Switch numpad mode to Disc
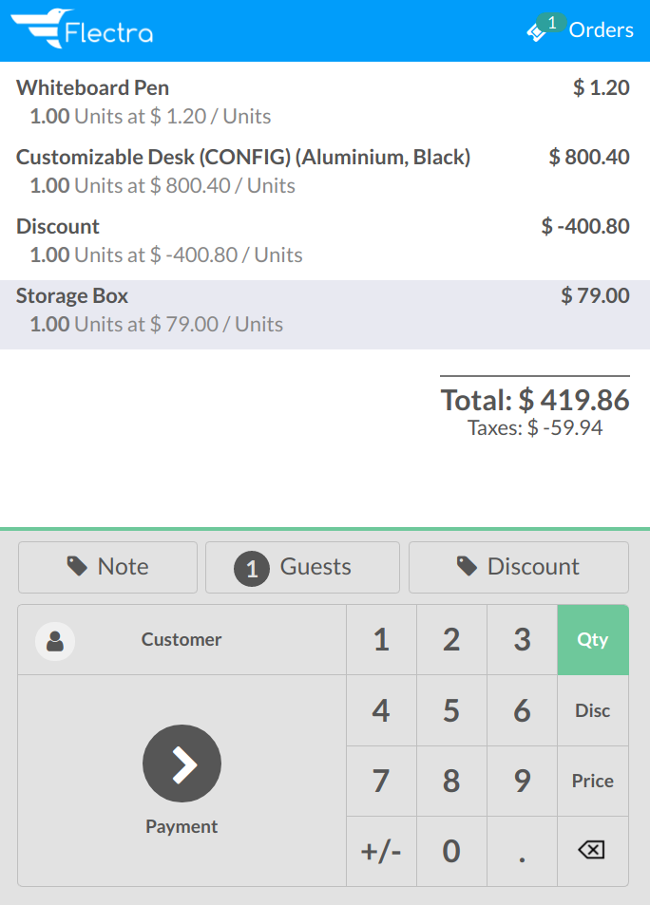Screen dimensions: 650x905 (592, 709)
